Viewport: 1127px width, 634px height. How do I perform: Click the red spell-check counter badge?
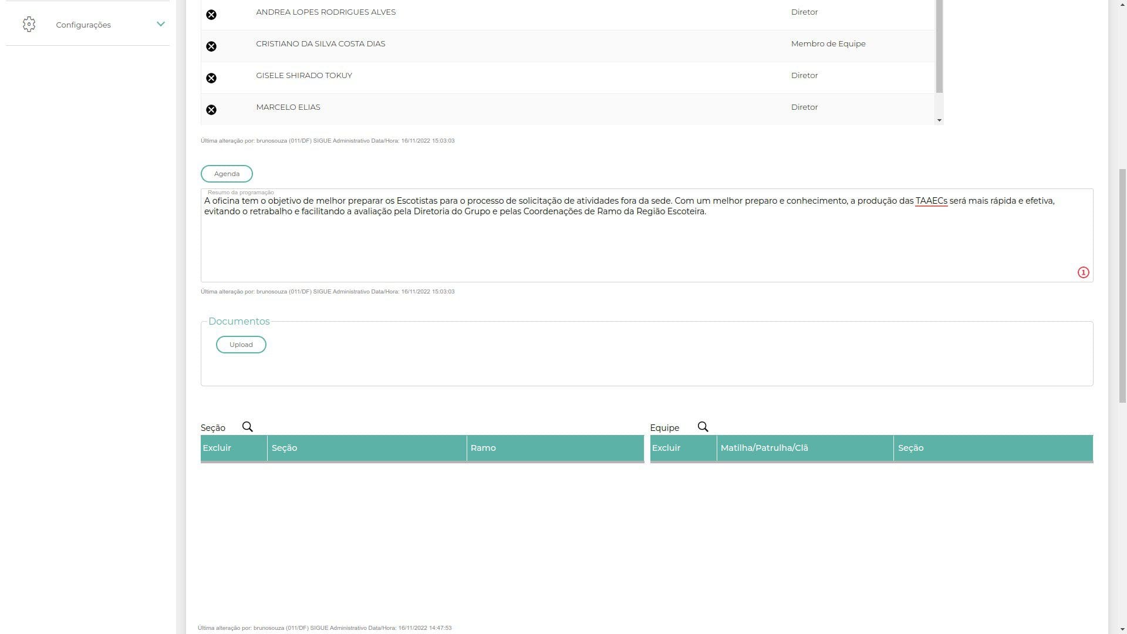[x=1083, y=272]
